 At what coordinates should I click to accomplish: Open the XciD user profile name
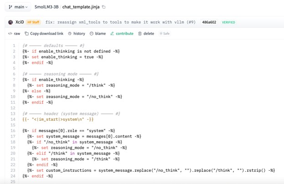20,22
